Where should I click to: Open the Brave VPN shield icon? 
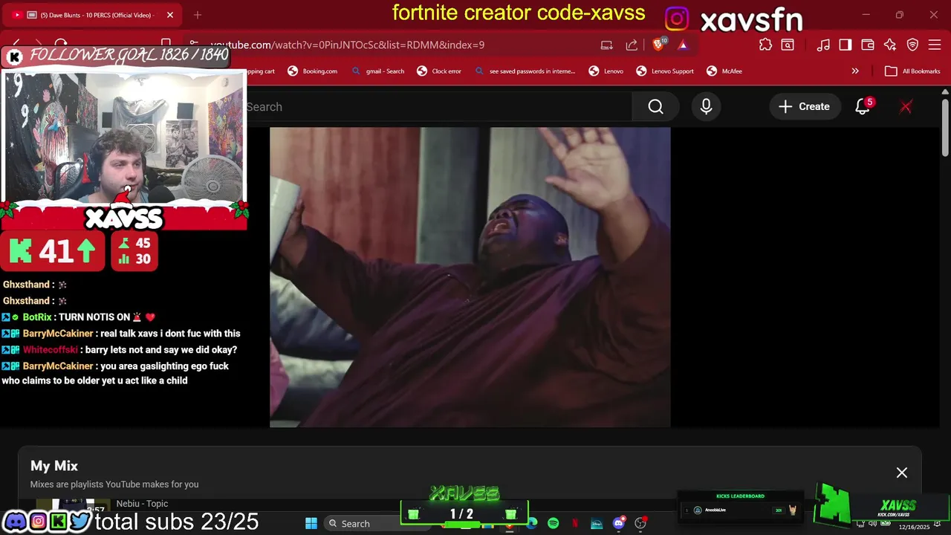point(912,45)
